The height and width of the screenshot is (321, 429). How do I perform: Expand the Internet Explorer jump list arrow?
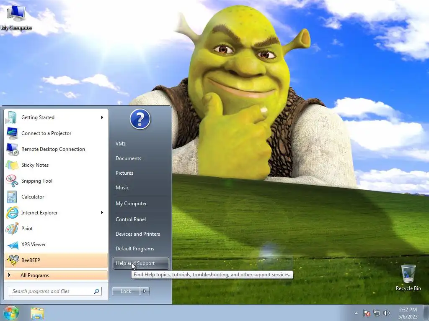pos(102,213)
